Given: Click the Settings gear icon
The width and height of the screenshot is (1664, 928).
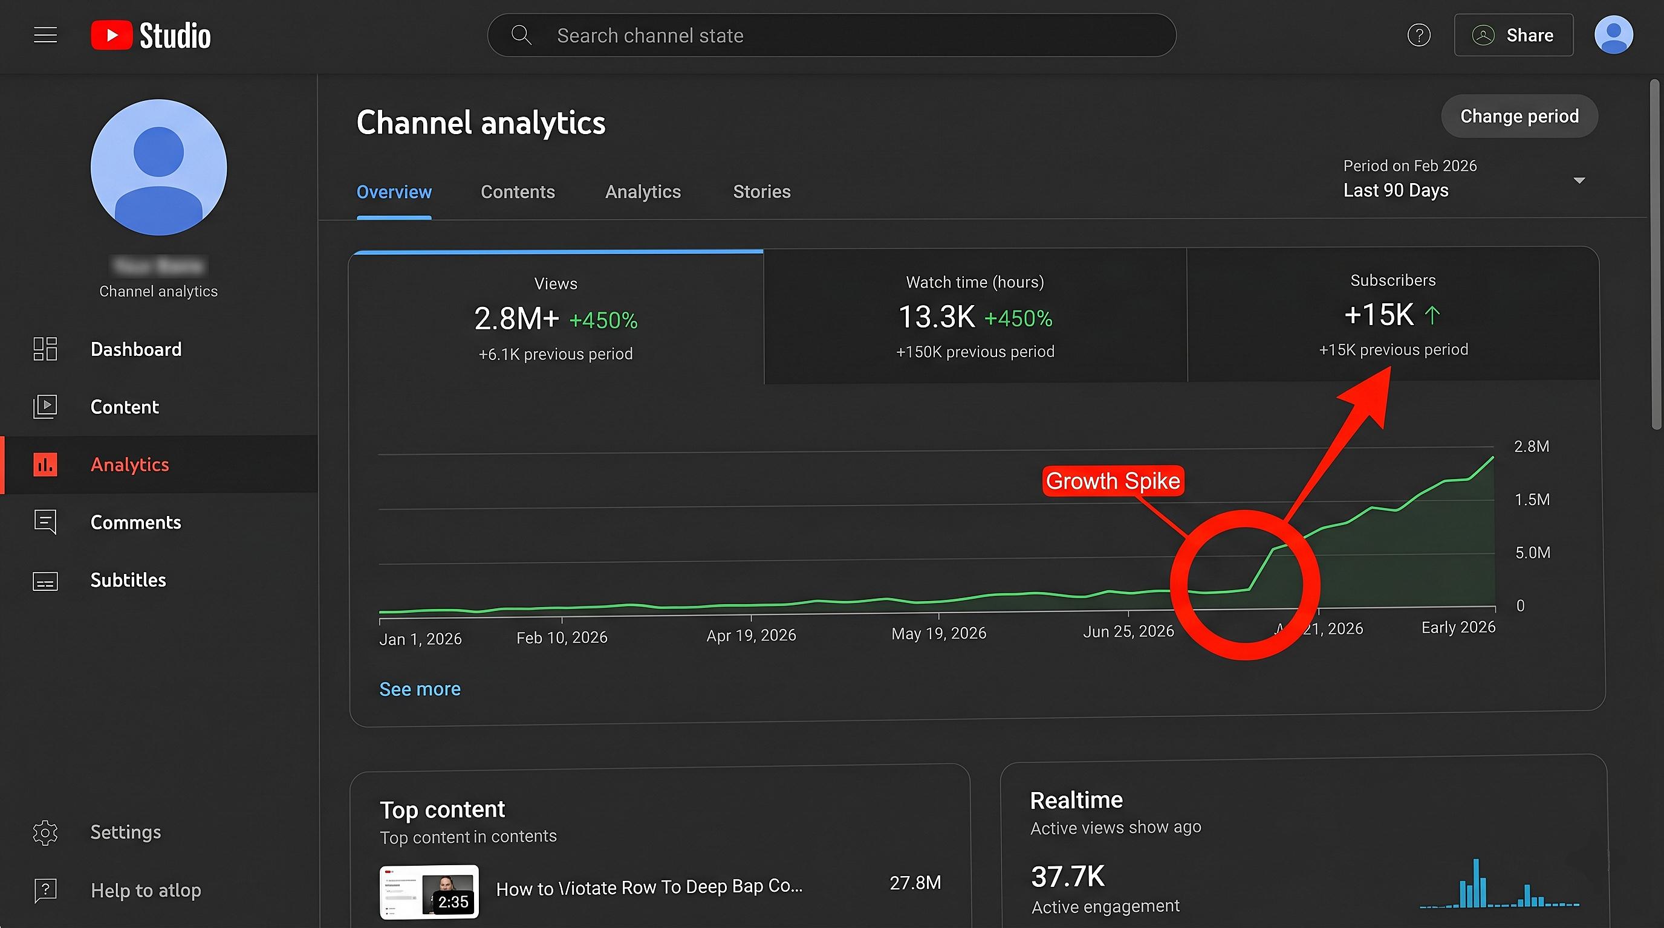Looking at the screenshot, I should click(45, 833).
